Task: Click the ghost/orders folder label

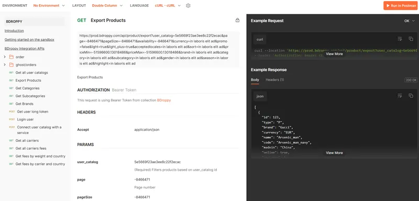Action: pos(26,64)
